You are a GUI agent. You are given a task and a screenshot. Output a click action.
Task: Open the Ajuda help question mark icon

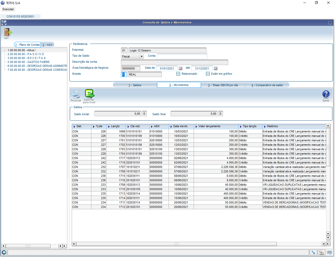pyautogui.click(x=326, y=94)
